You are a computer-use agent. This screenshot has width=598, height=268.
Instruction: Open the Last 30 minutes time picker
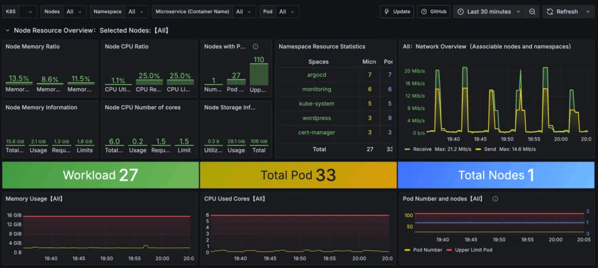(x=489, y=12)
